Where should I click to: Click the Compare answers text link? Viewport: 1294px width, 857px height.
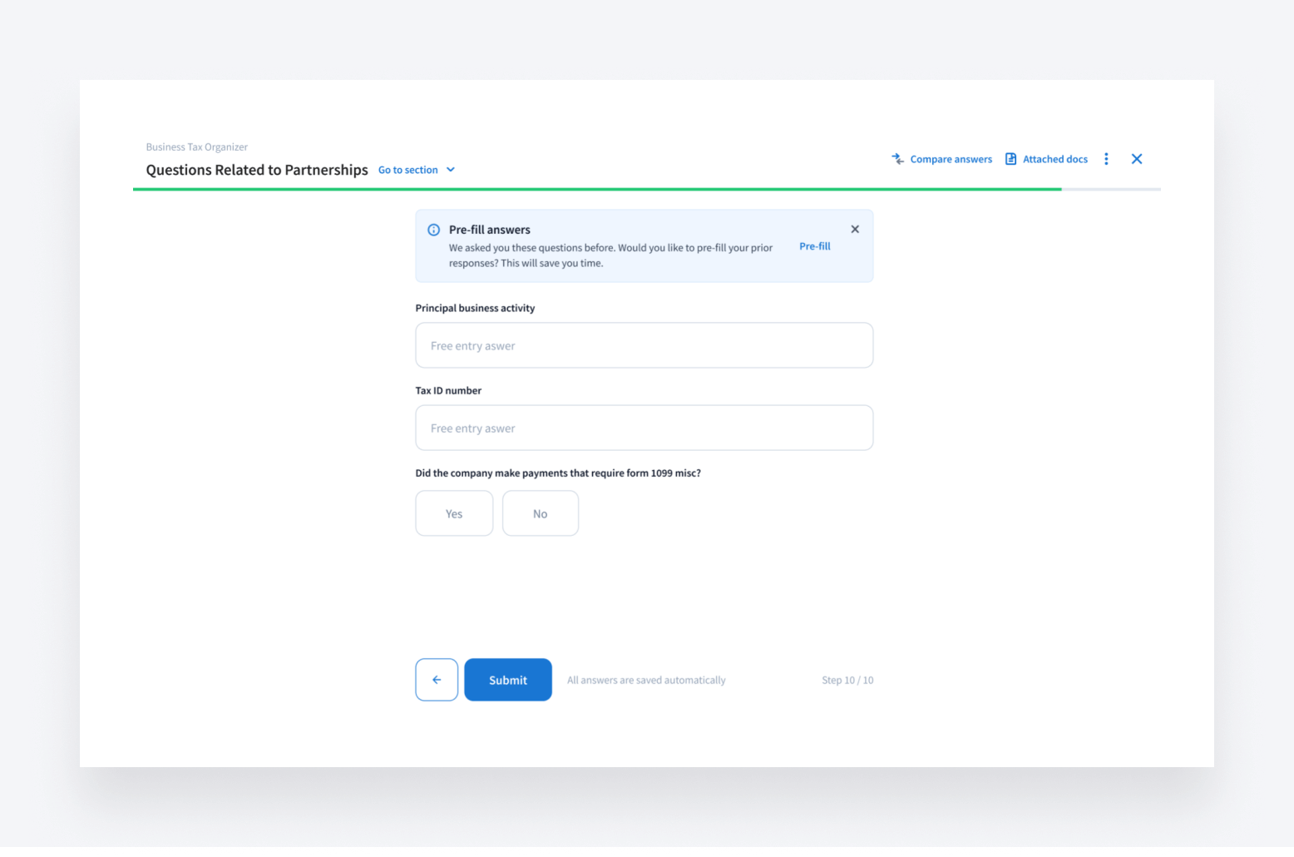[951, 159]
